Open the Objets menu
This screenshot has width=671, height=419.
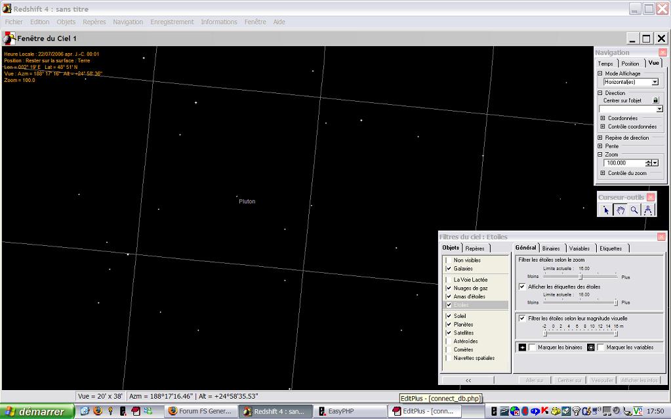click(x=66, y=22)
